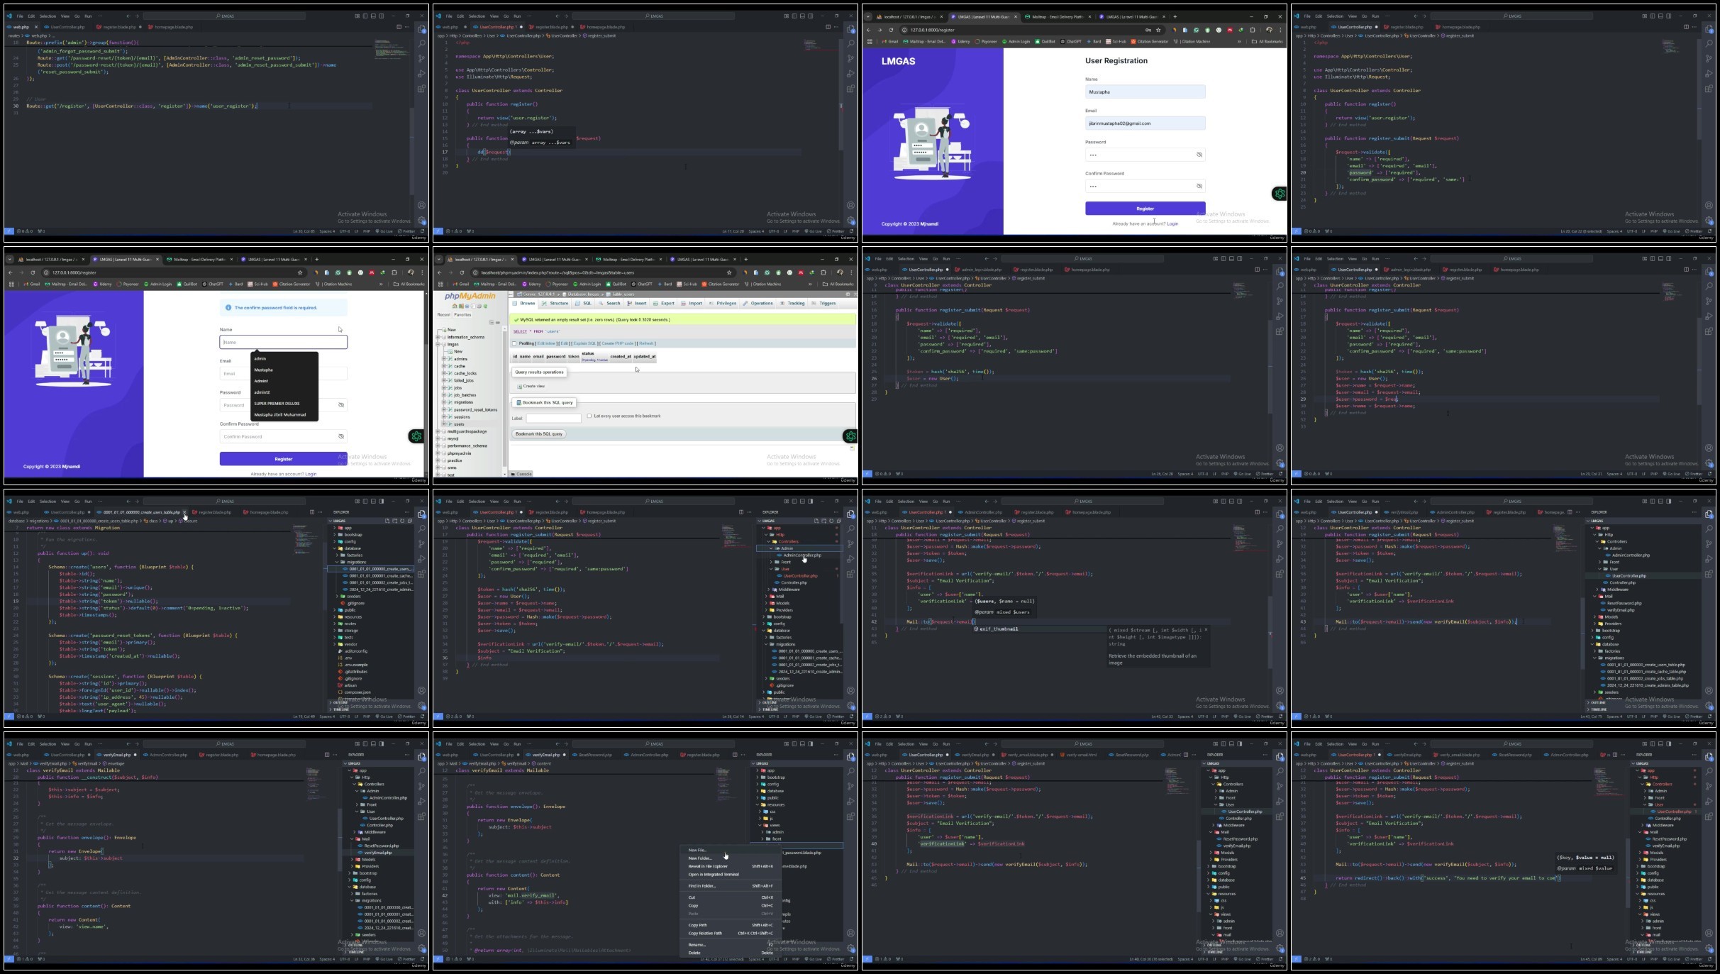Image resolution: width=1720 pixels, height=974 pixels.
Task: Open a new tab with the plus in the phpMyAdmin window
Action: (746, 259)
